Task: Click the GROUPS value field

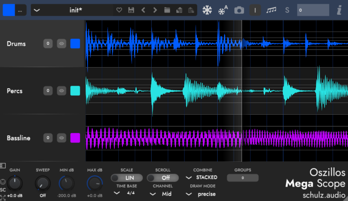Action: [x=242, y=178]
